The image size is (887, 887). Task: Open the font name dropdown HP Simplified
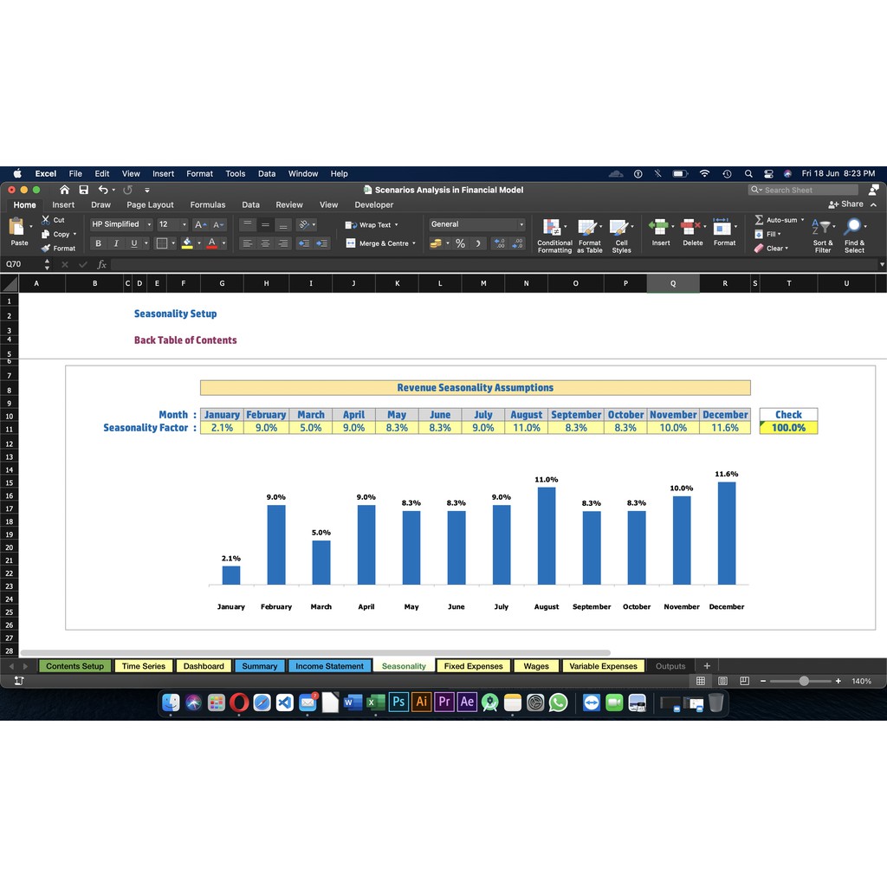121,224
